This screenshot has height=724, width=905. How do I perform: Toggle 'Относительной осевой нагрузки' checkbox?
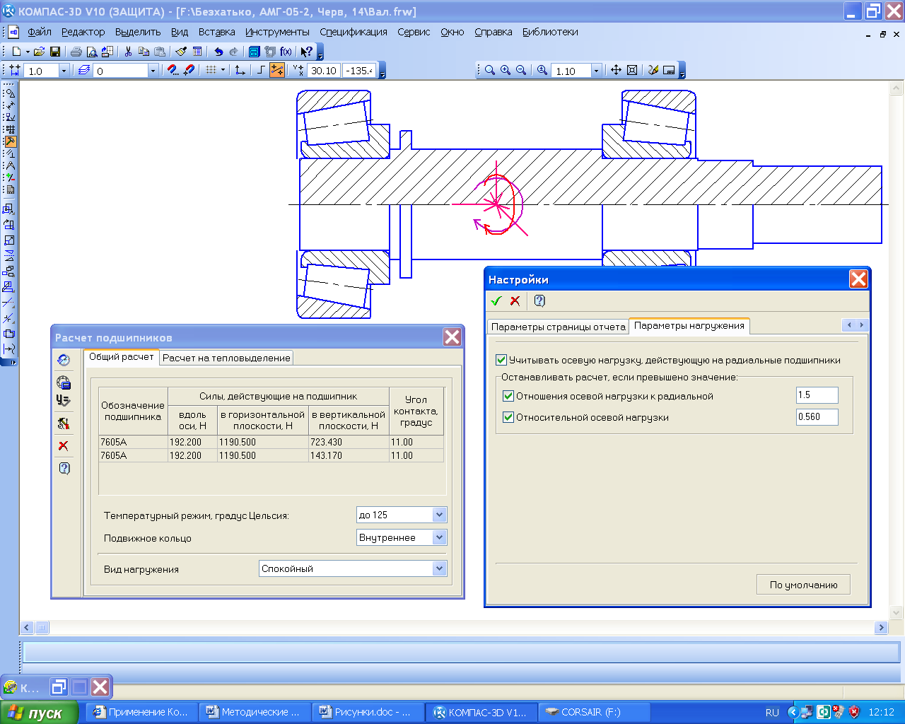[x=508, y=417]
